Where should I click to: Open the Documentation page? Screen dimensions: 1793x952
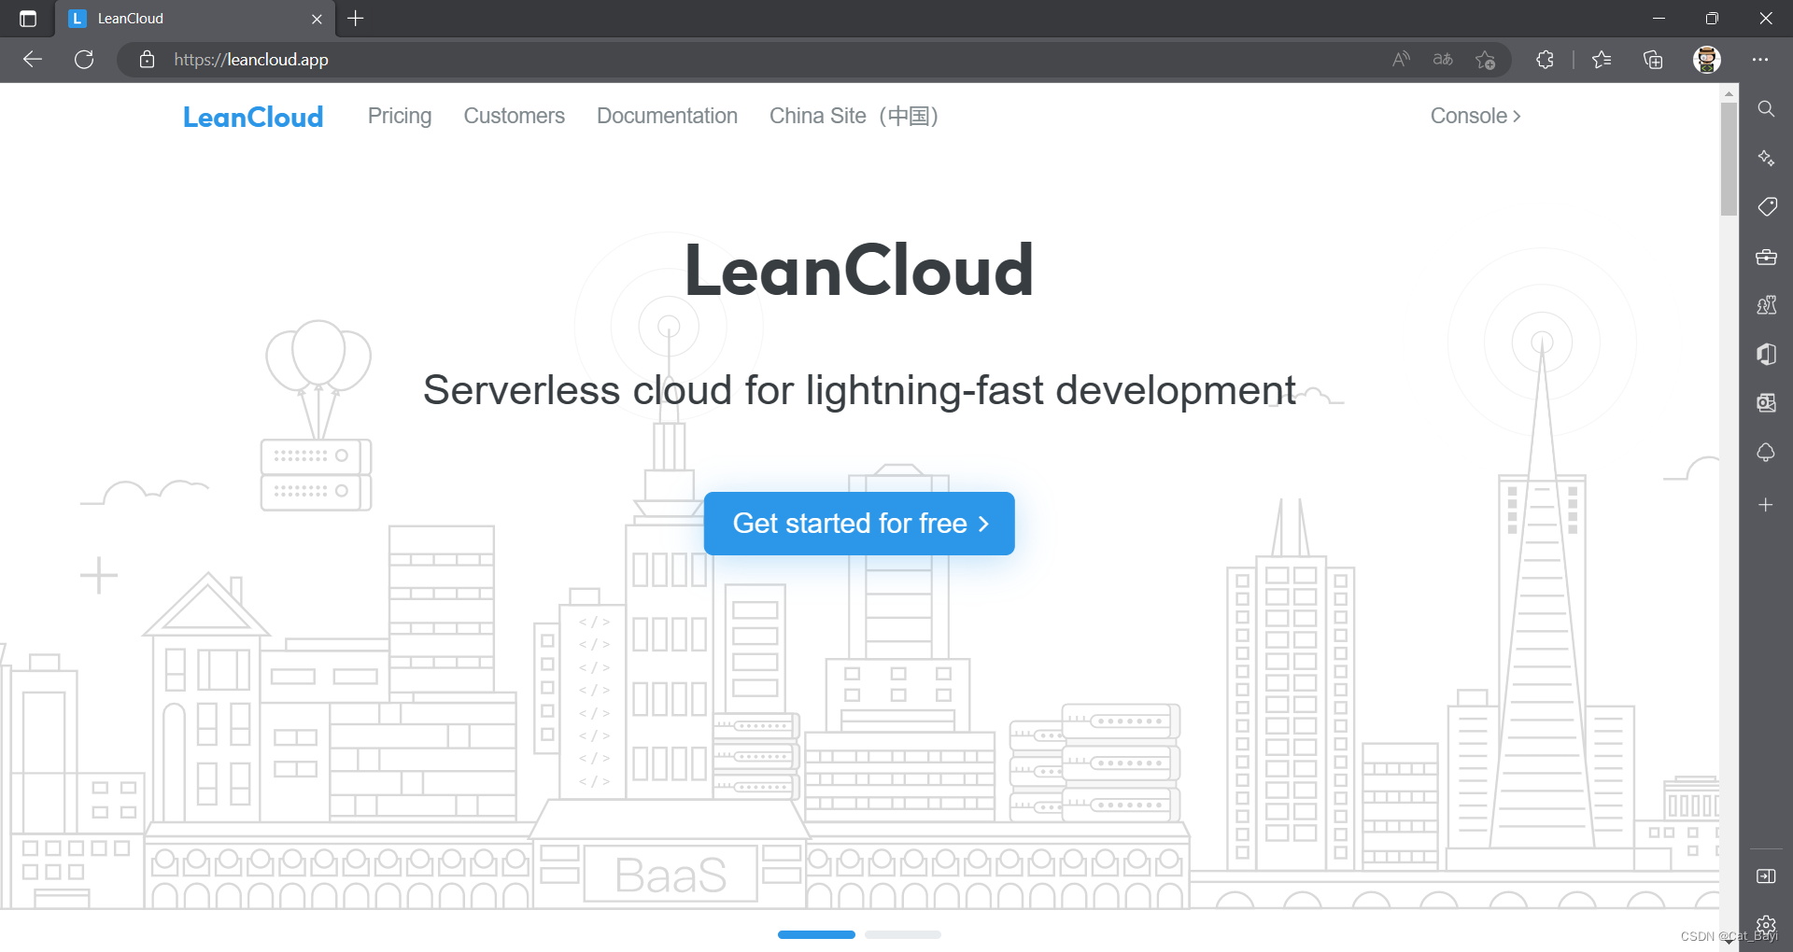click(667, 116)
